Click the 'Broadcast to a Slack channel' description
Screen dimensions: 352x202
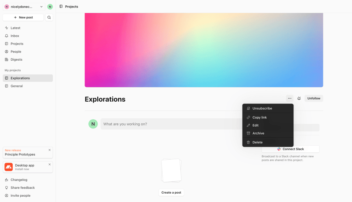point(288,158)
